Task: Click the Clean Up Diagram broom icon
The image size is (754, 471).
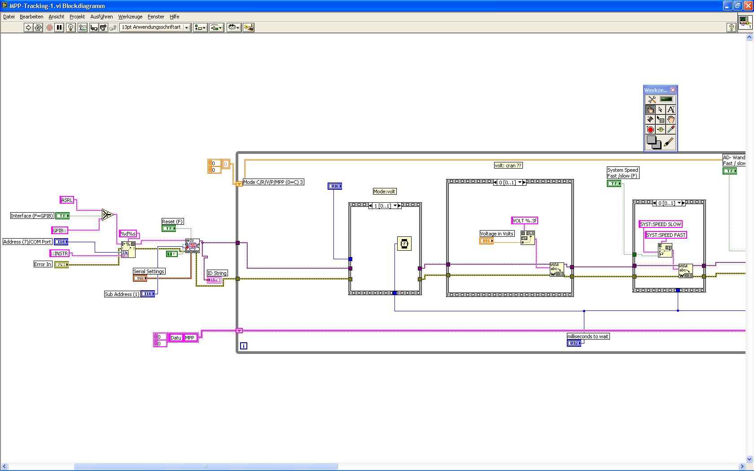Action: [248, 27]
